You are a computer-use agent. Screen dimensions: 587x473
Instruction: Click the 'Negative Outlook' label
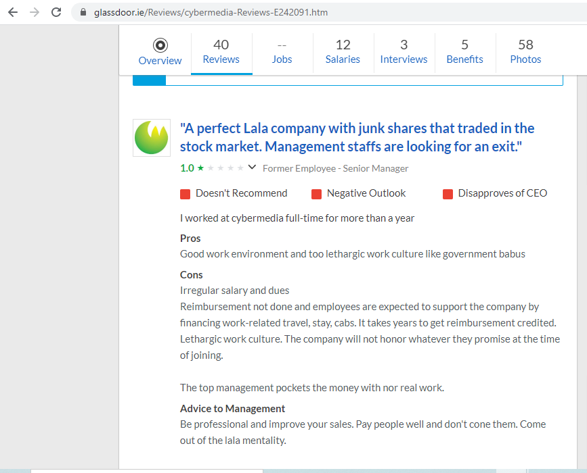click(366, 193)
